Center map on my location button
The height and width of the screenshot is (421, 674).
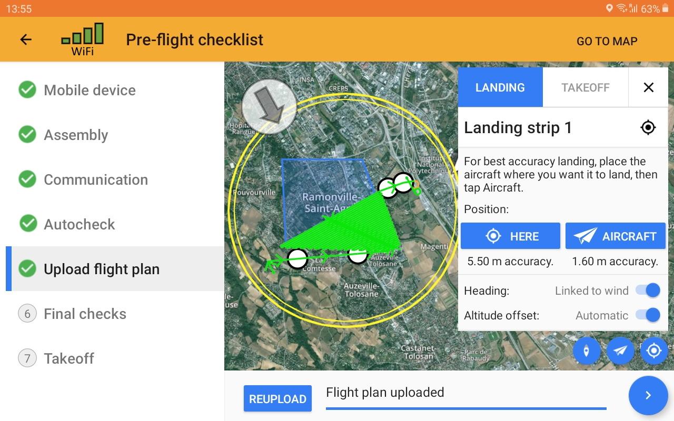654,350
